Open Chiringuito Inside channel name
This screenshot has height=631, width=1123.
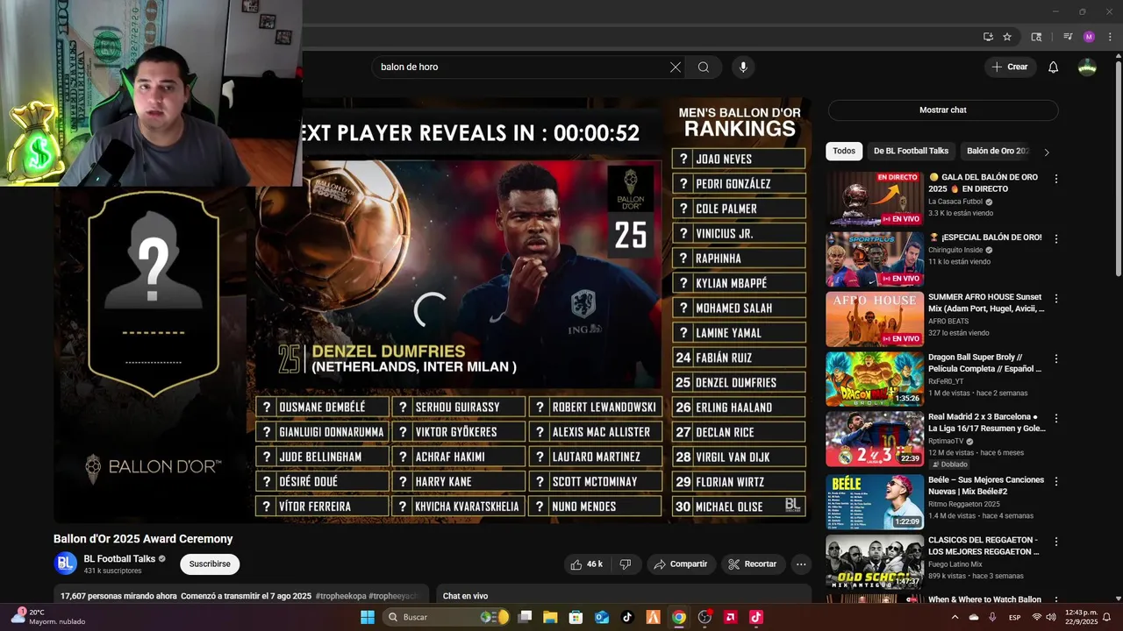956,250
